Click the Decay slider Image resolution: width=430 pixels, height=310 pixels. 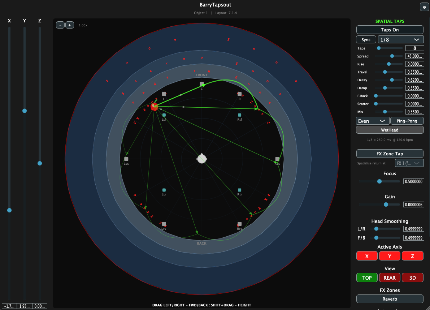[389, 80]
